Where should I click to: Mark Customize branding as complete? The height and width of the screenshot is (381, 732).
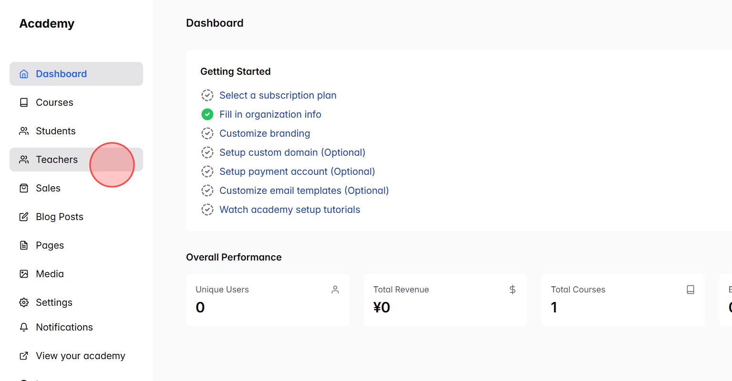[x=207, y=133]
